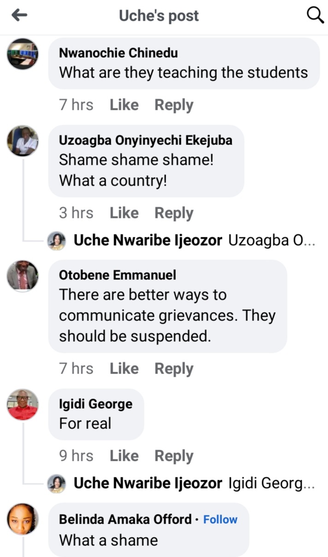Like Igidi George's 'For real' comment
The width and height of the screenshot is (328, 557).
click(124, 456)
